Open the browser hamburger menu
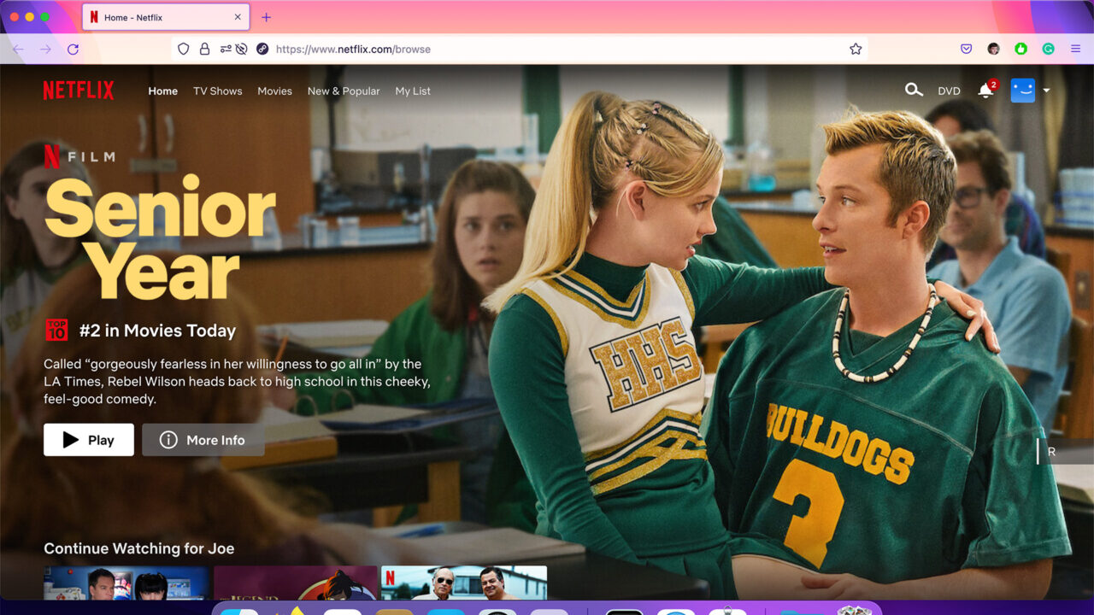The width and height of the screenshot is (1094, 615). (x=1075, y=49)
